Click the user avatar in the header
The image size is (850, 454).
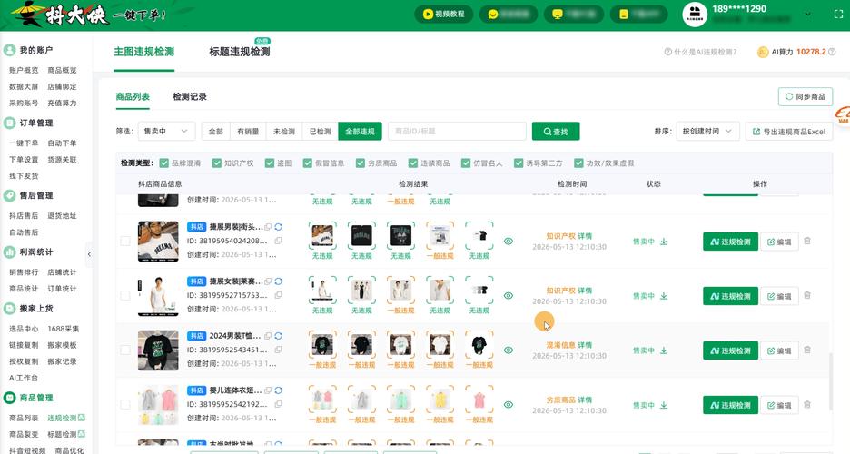695,15
